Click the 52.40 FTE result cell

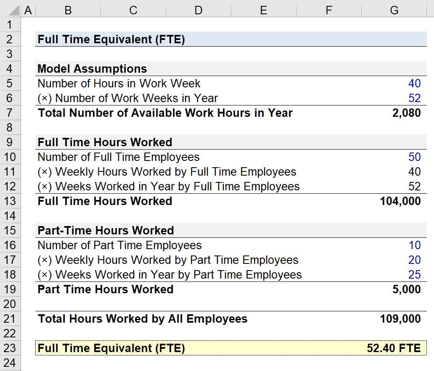coord(394,348)
